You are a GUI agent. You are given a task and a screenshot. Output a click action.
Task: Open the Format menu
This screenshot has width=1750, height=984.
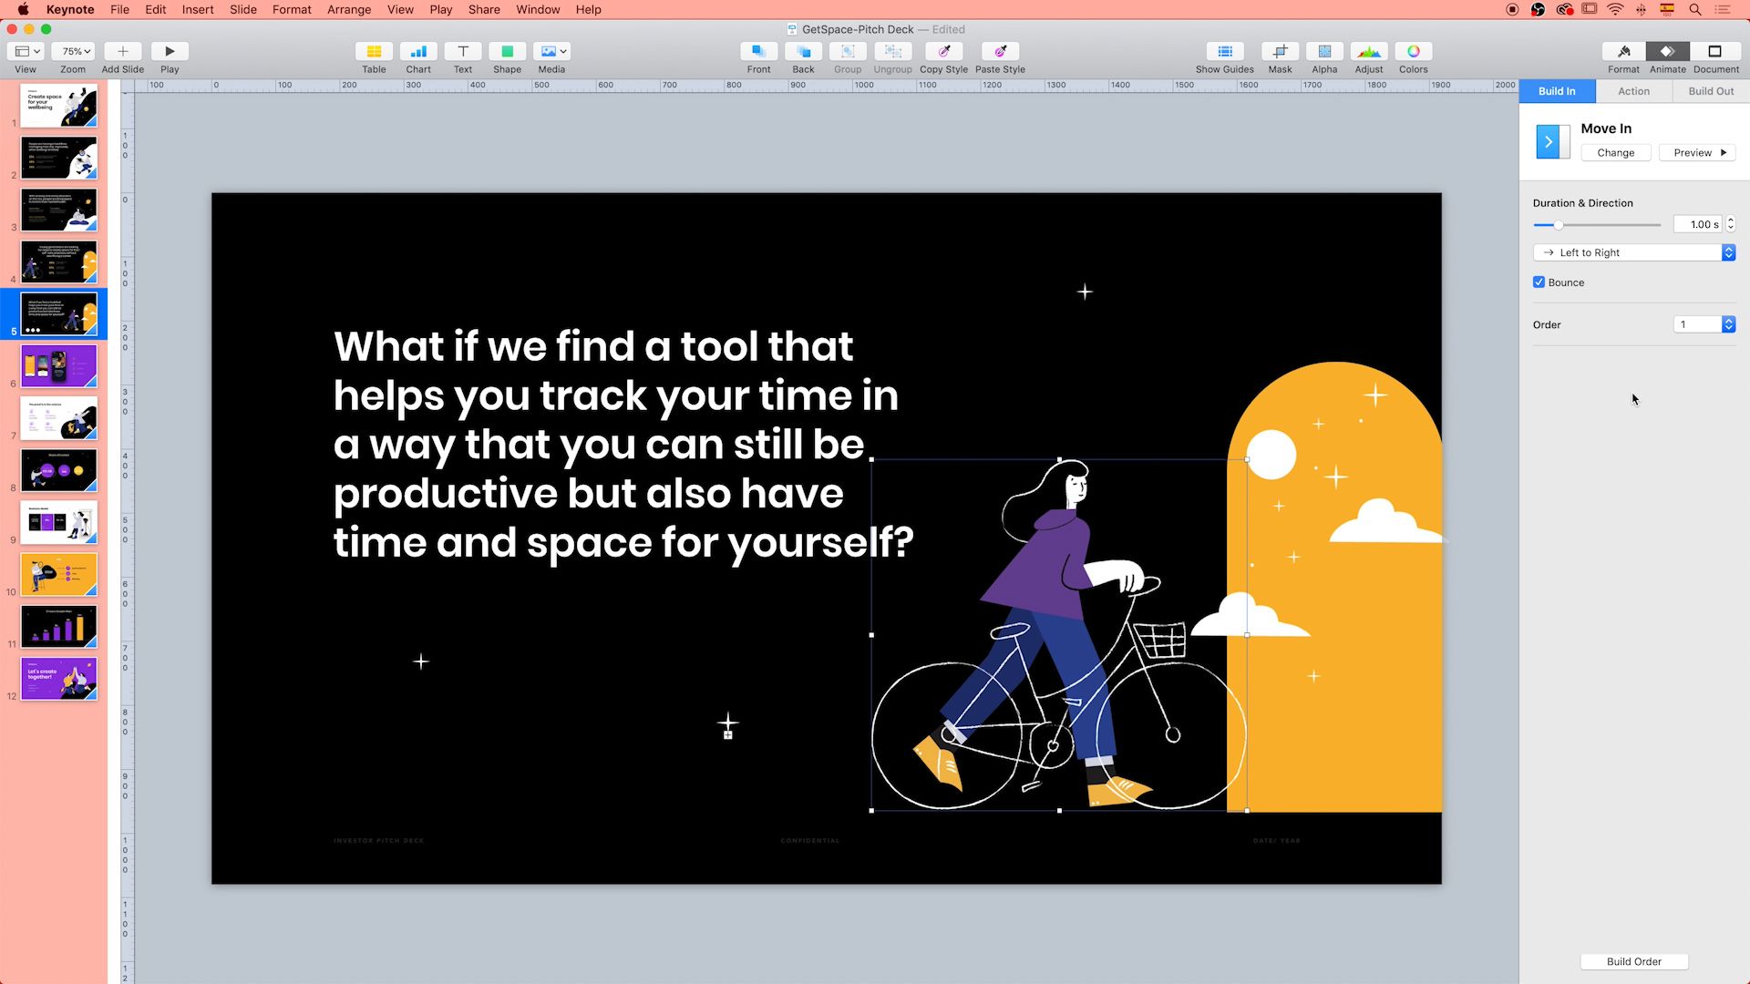point(292,9)
